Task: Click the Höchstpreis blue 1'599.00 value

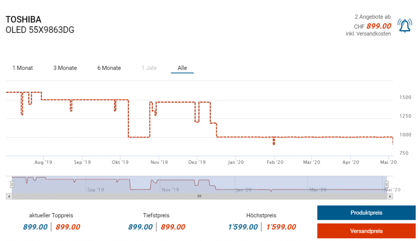Action: 243,227
